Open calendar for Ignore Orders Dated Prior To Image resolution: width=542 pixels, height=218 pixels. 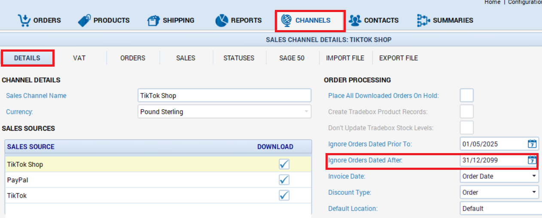(x=532, y=144)
